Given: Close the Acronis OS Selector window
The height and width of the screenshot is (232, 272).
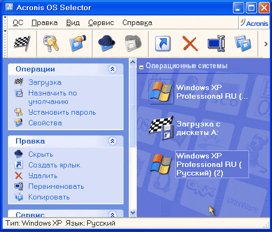Looking at the screenshot, I should [264, 8].
